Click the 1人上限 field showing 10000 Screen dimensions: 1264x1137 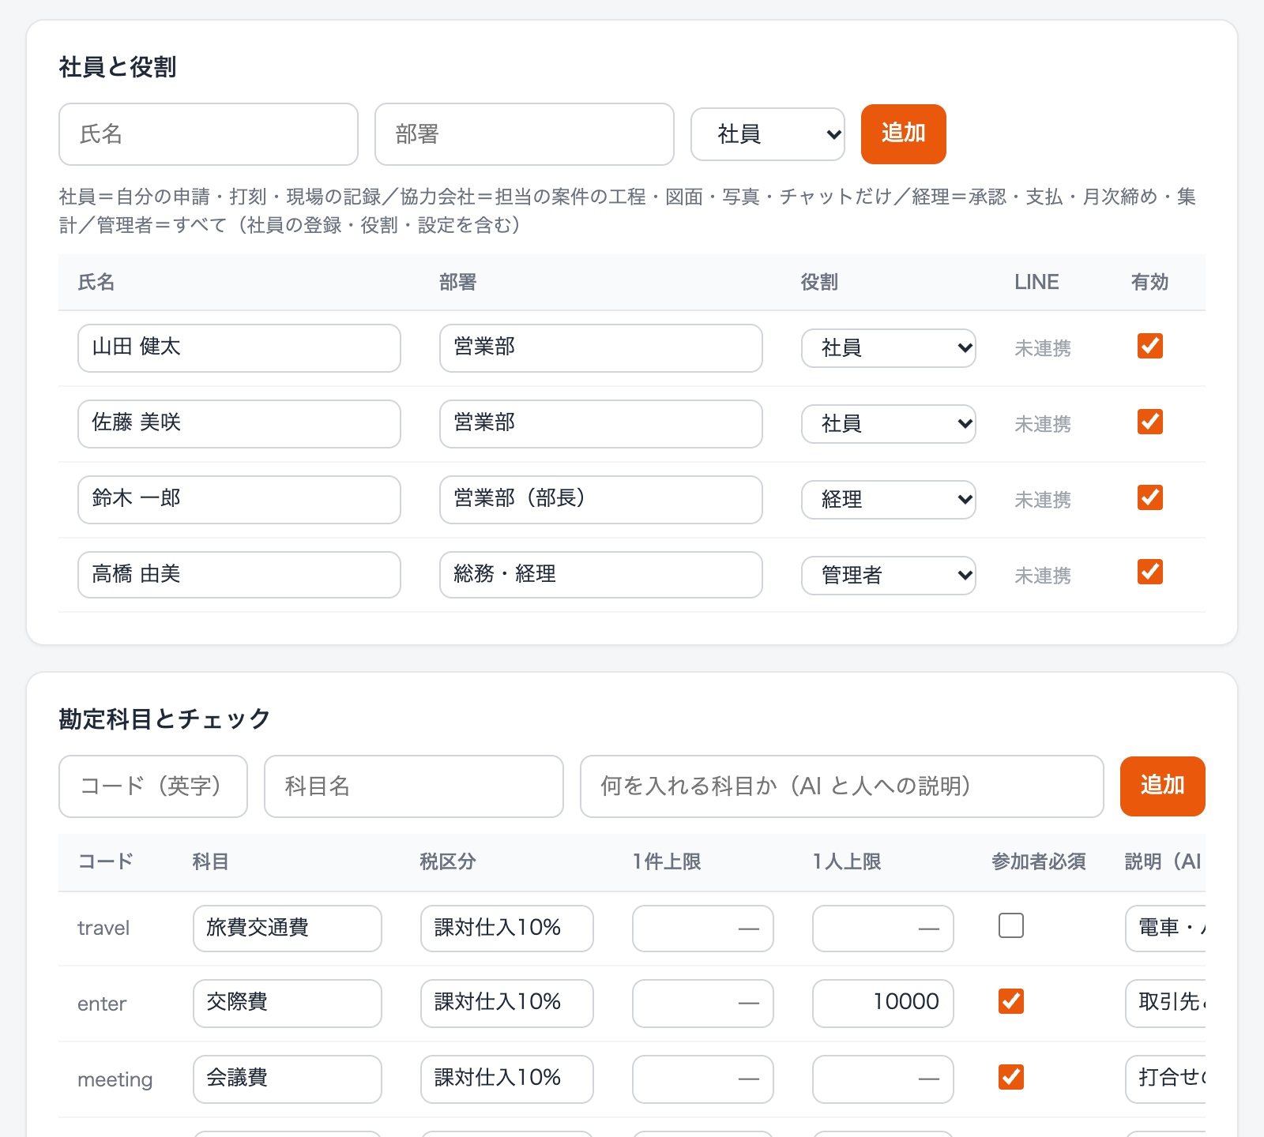(x=883, y=1004)
